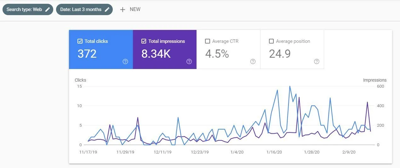The width and height of the screenshot is (400, 168).
Task: Enable the Average position checkbox
Action: tap(271, 41)
